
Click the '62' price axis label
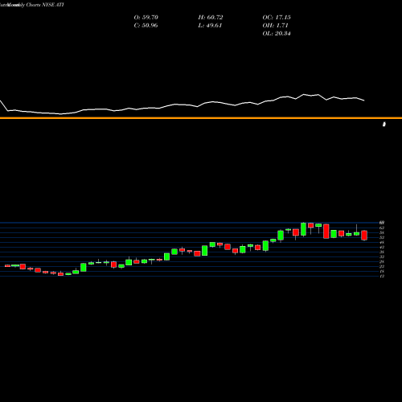click(382, 228)
